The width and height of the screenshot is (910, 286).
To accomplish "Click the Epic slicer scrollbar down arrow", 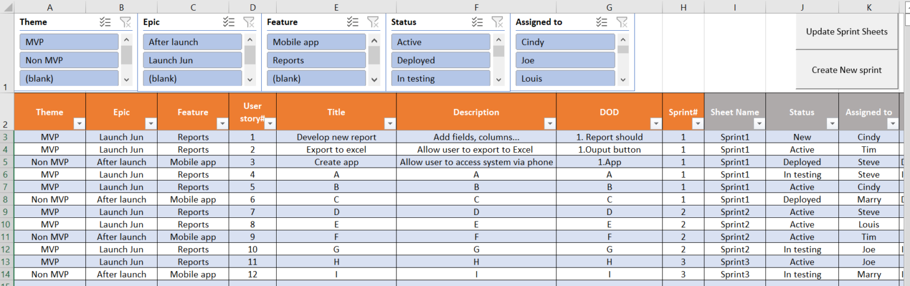I will tap(250, 79).
